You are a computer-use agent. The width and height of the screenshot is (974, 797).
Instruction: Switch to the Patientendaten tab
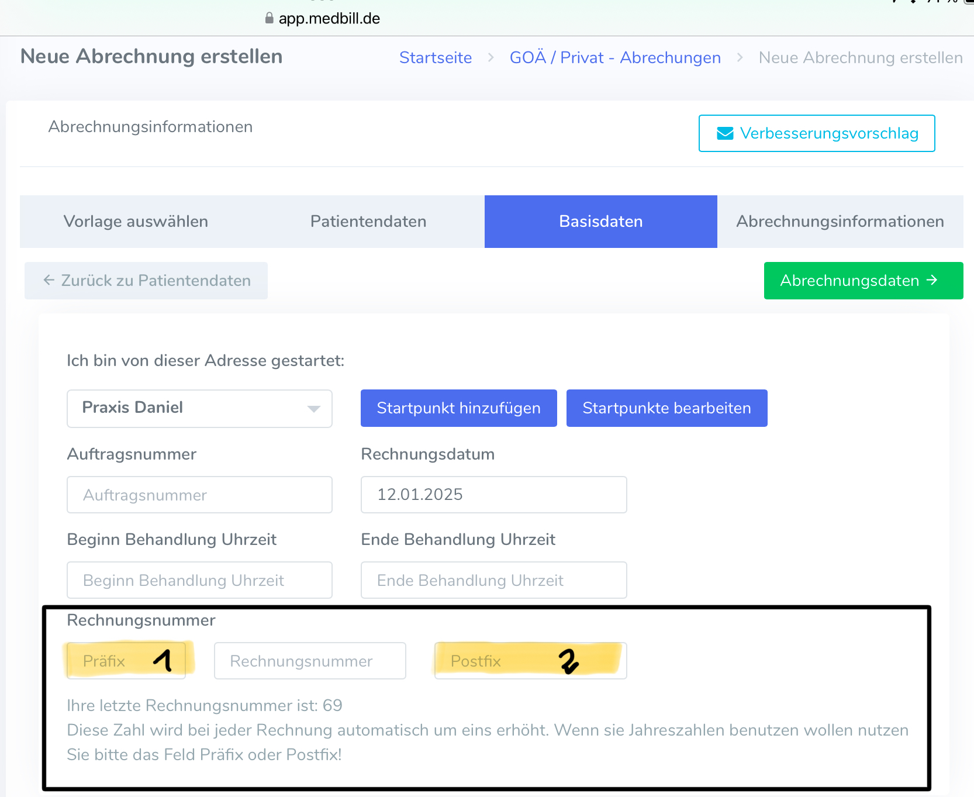coord(368,222)
